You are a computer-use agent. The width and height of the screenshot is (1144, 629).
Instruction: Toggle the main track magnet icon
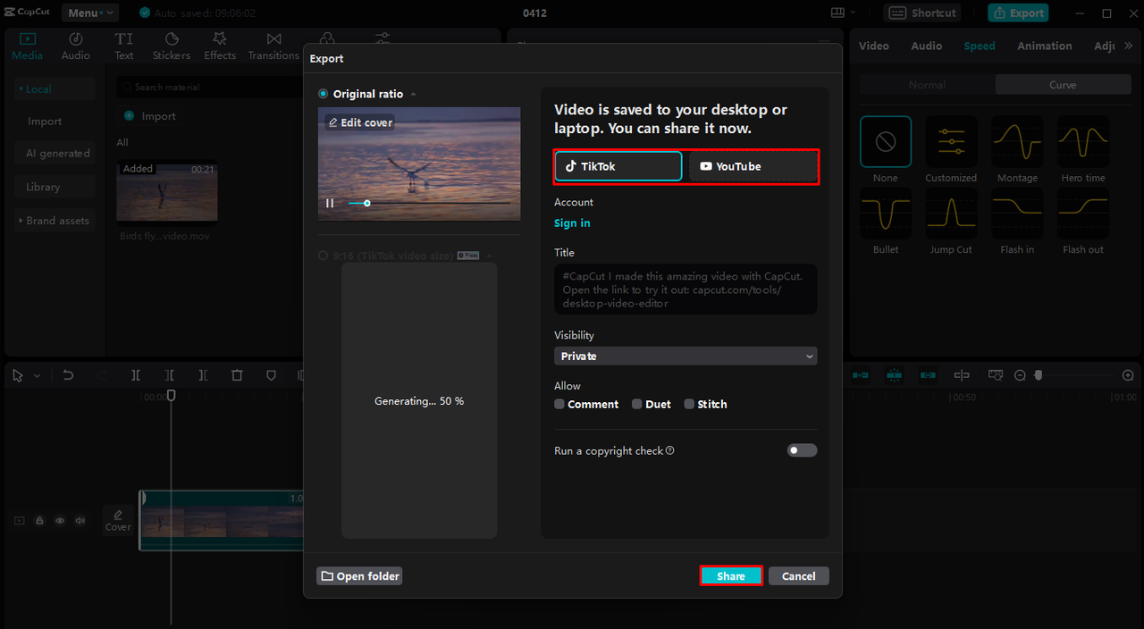tap(861, 375)
